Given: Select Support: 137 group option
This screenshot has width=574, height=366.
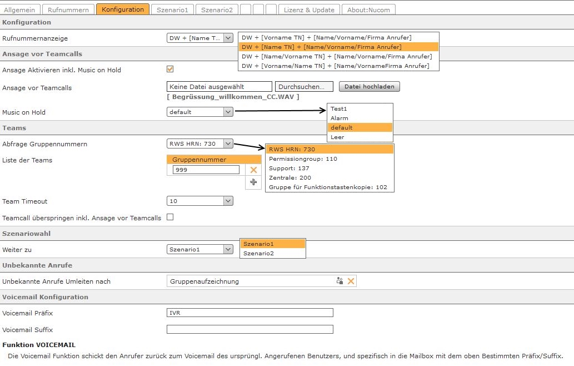Looking at the screenshot, I should click(x=330, y=168).
